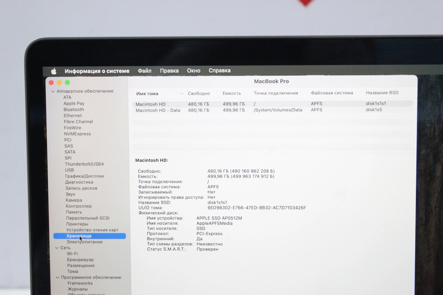The height and width of the screenshot is (295, 443).
Task: Click the AppleAPFSMedia media name value
Action: tap(215, 223)
